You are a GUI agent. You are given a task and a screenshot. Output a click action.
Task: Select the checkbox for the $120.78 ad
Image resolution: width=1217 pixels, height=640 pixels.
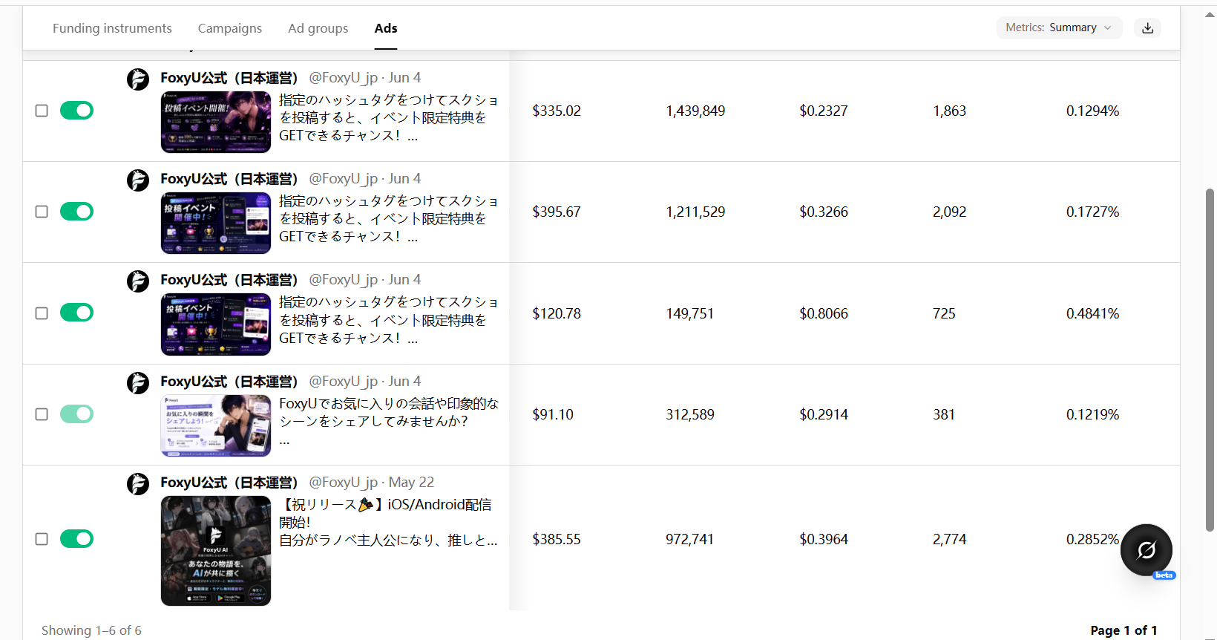(x=42, y=313)
